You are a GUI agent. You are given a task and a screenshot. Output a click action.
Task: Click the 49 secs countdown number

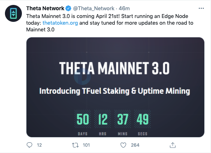click(143, 119)
